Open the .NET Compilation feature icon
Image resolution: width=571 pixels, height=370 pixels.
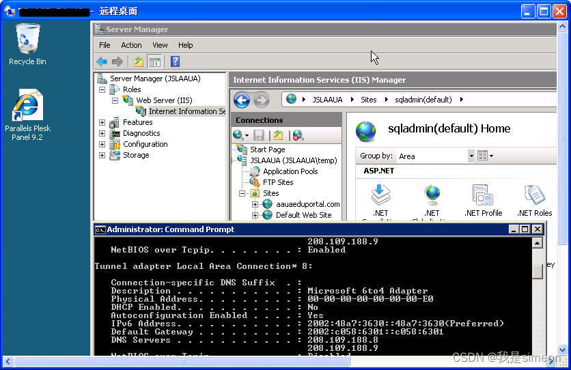pyautogui.click(x=380, y=201)
